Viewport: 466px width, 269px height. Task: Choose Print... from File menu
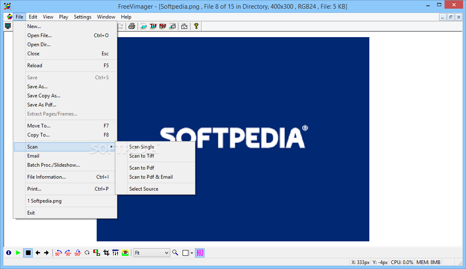(65, 189)
